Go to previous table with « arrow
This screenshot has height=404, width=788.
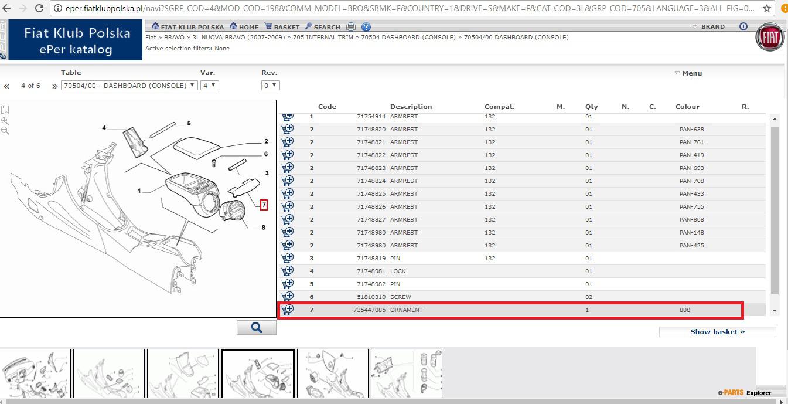point(6,86)
